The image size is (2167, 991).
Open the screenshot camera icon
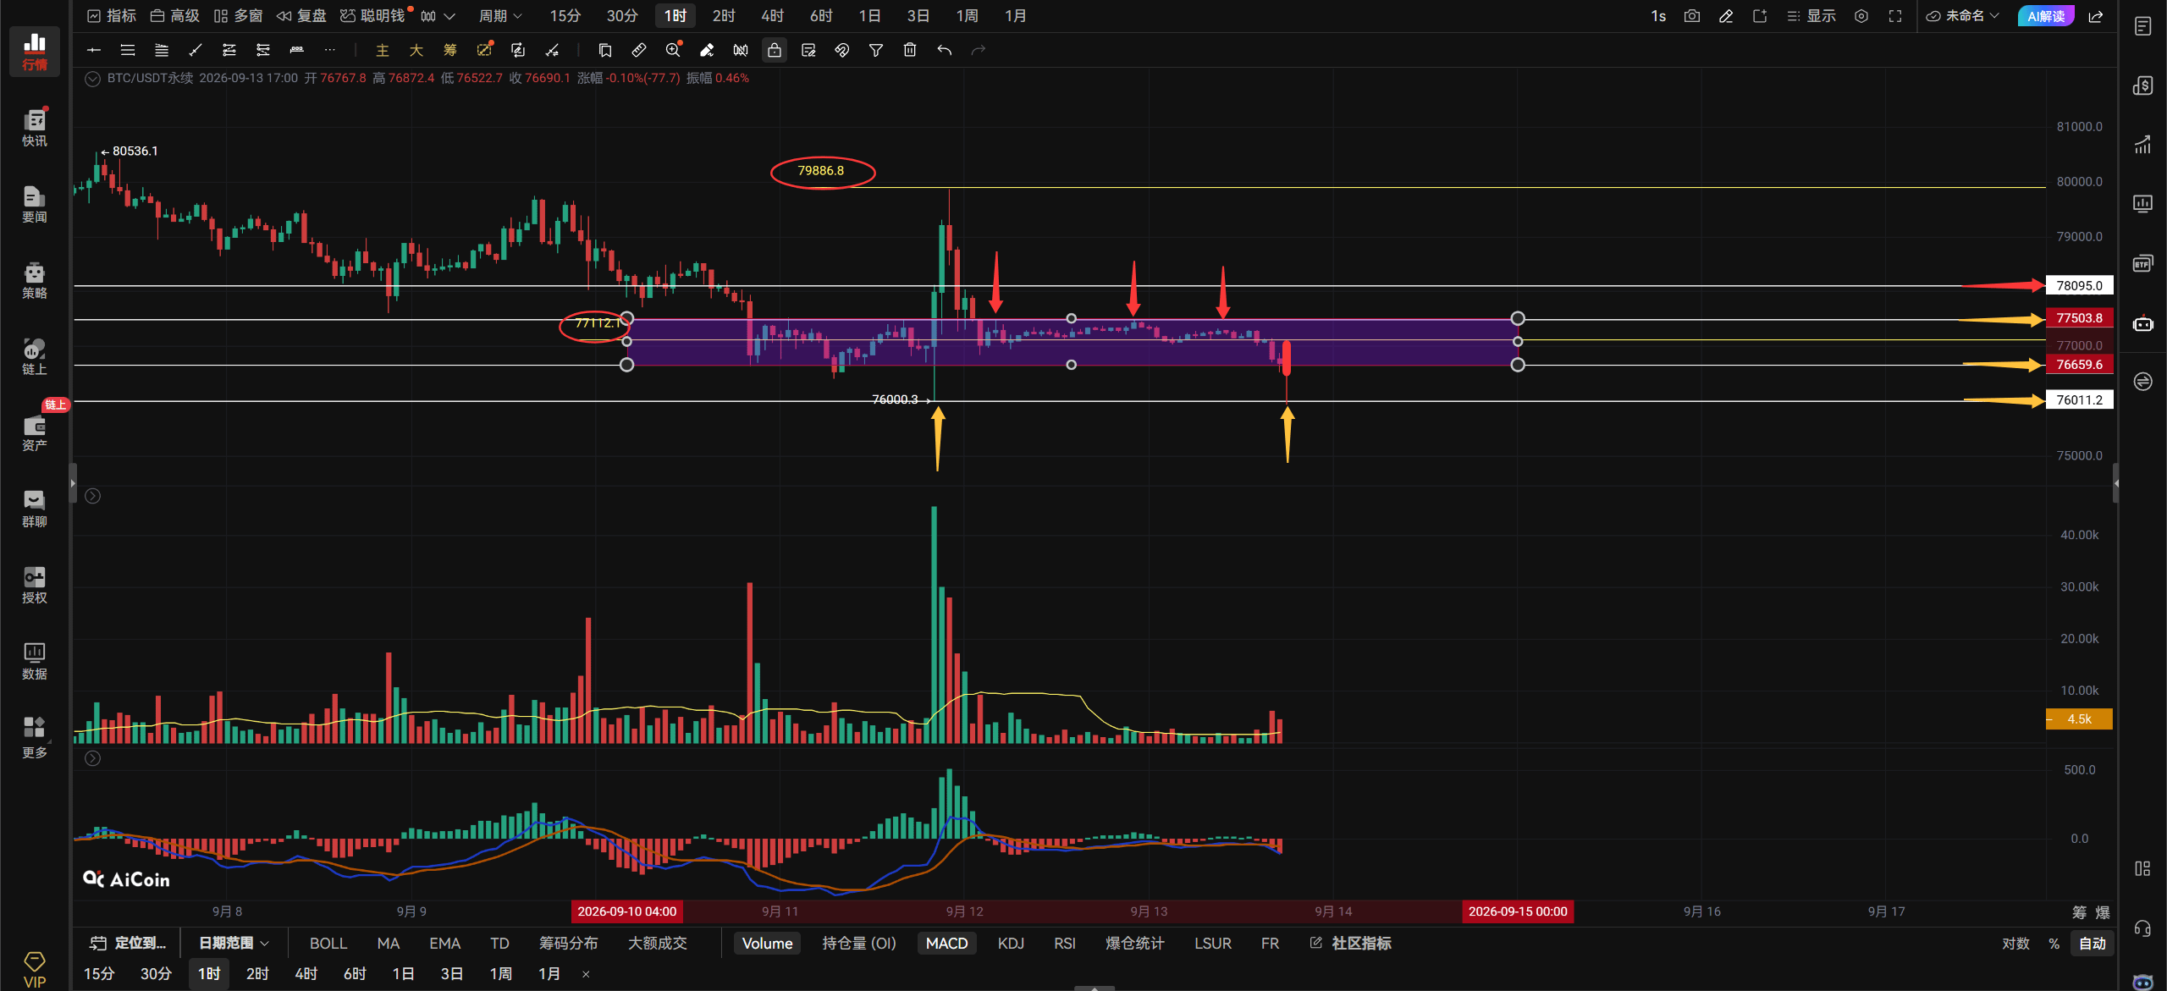click(x=1691, y=16)
